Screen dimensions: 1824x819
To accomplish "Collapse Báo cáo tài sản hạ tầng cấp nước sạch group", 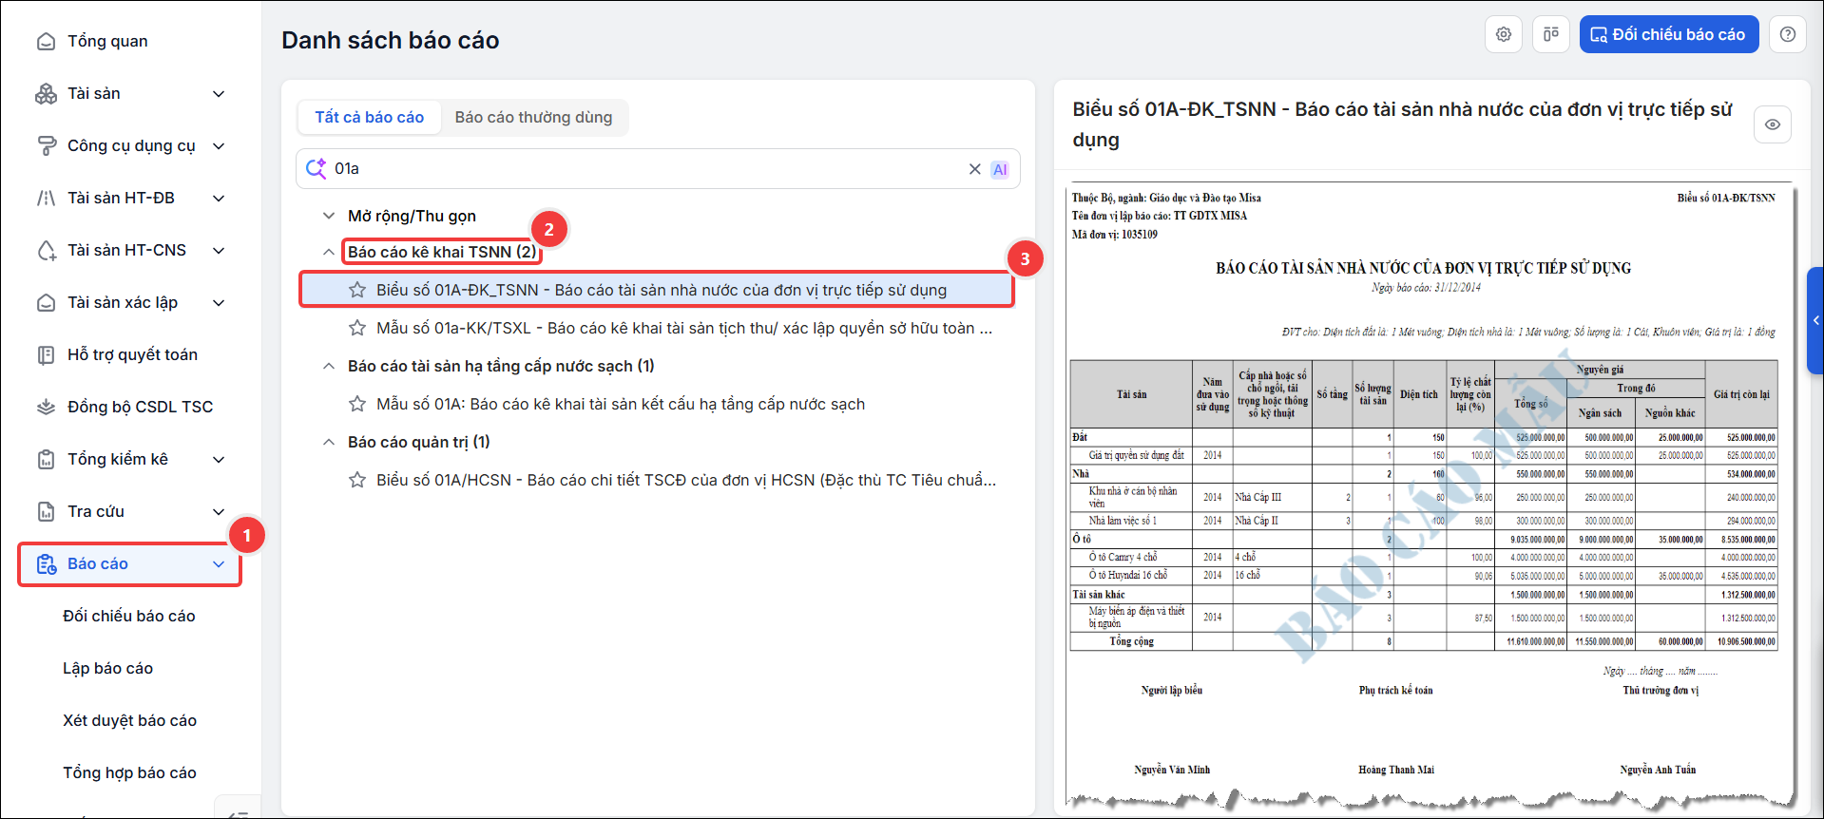I will point(329,367).
